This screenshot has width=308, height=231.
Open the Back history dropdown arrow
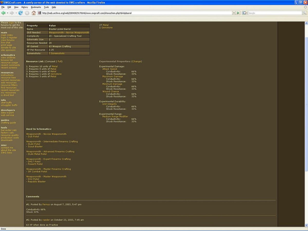[x=7, y=13]
